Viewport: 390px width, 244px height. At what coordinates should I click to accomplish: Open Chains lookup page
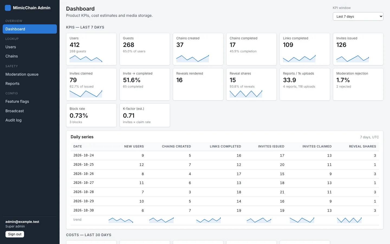(x=30, y=56)
